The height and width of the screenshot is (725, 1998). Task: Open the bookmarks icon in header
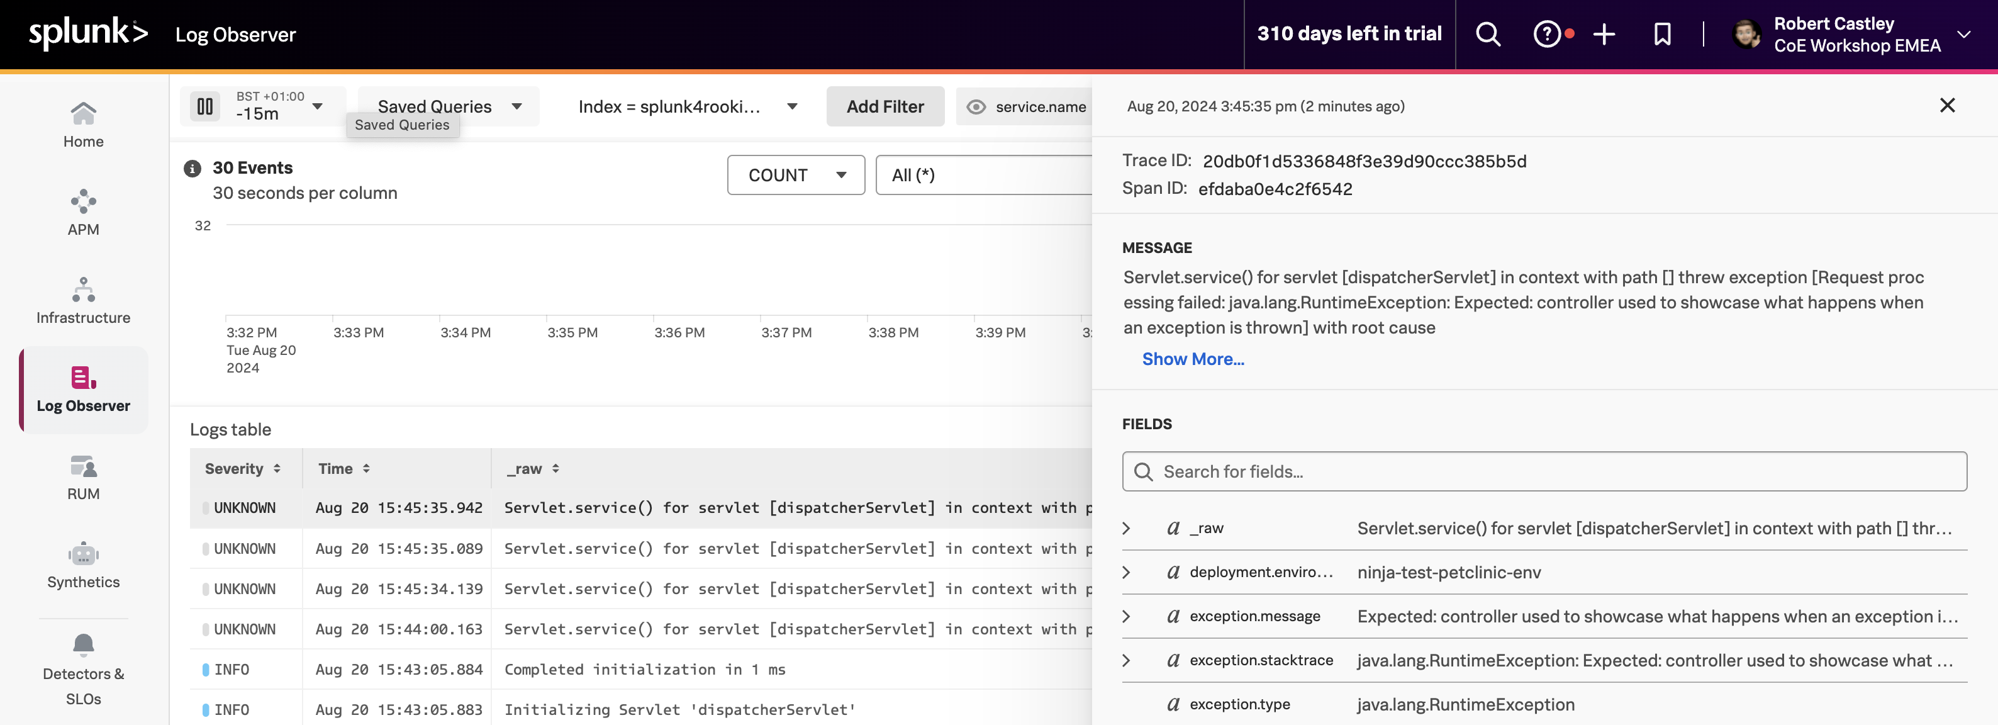[1661, 34]
